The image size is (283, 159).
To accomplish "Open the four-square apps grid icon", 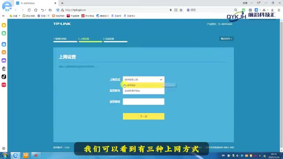I will (250, 10).
